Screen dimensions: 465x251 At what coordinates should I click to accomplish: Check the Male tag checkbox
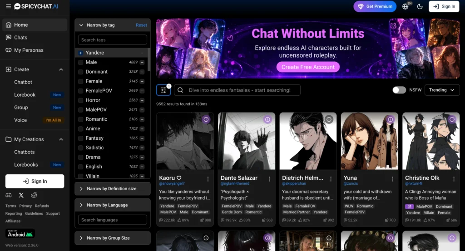click(80, 62)
